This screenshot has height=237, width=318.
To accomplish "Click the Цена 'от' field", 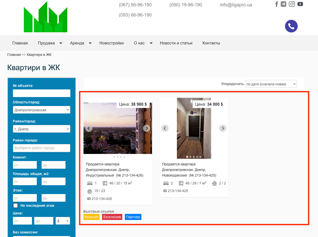I will [x=22, y=221].
